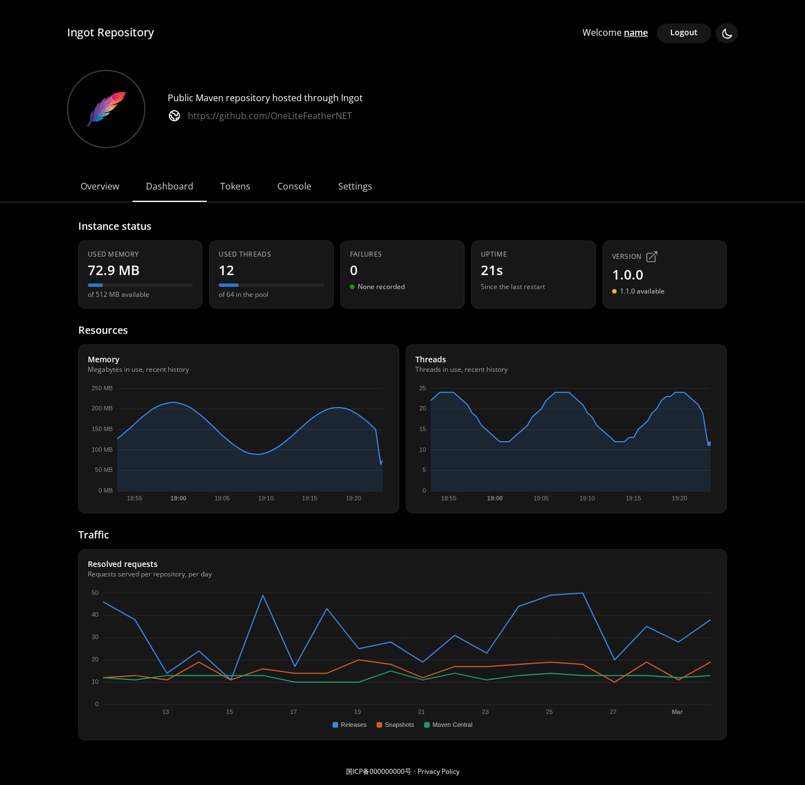Click 'of 512 MB available' text
The image size is (805, 785).
click(x=119, y=295)
